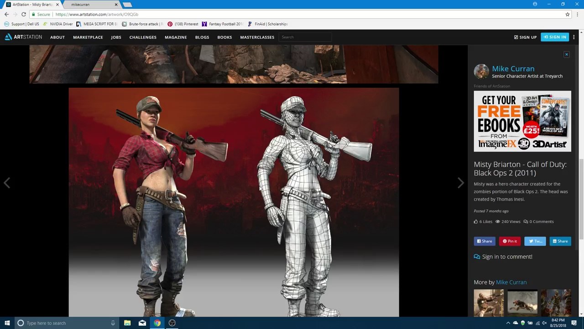Go to the Blogs page
The image size is (584, 329).
[202, 37]
